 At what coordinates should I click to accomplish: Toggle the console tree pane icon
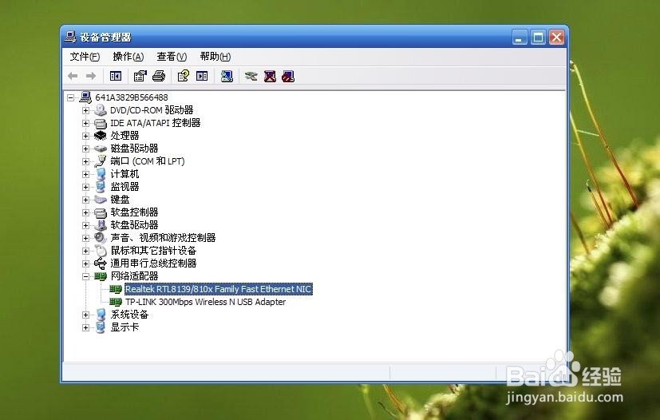pyautogui.click(x=116, y=76)
